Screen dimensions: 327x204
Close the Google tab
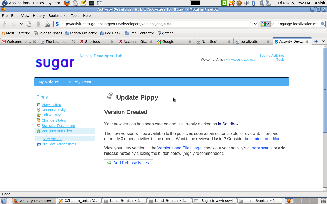click(x=190, y=42)
